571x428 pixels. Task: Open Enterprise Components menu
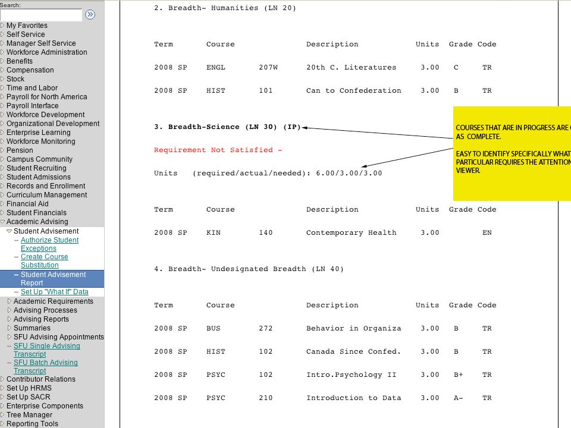[x=45, y=406]
